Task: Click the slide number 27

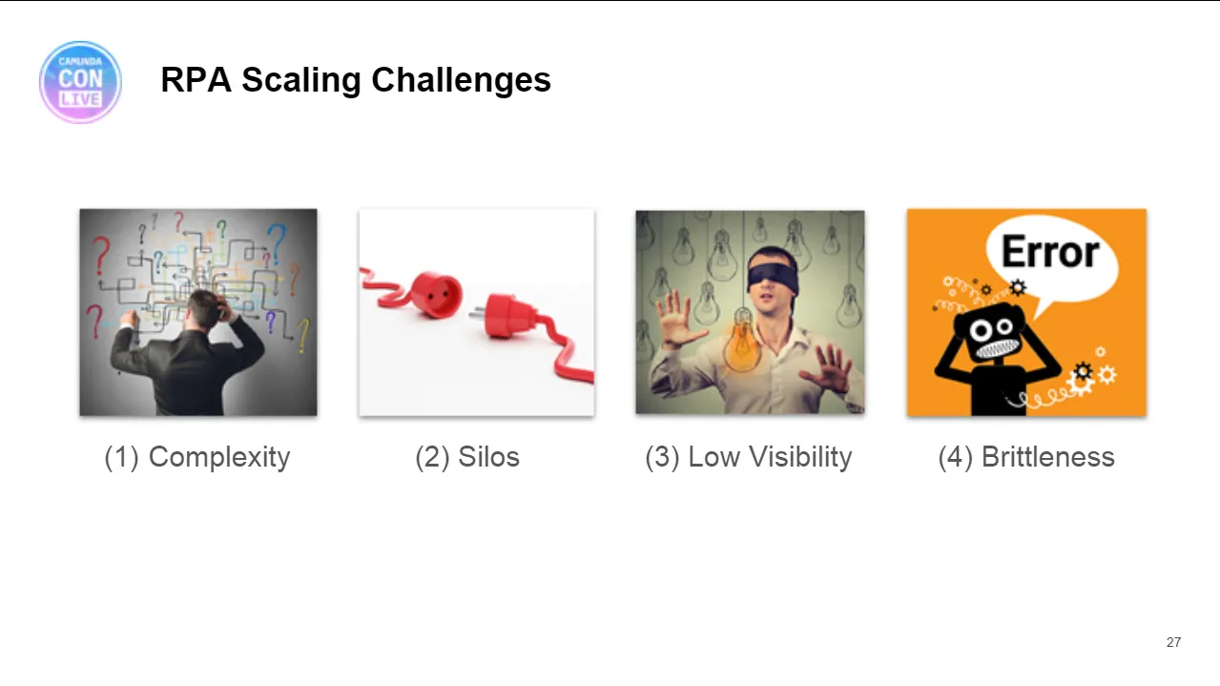Action: pyautogui.click(x=1173, y=642)
